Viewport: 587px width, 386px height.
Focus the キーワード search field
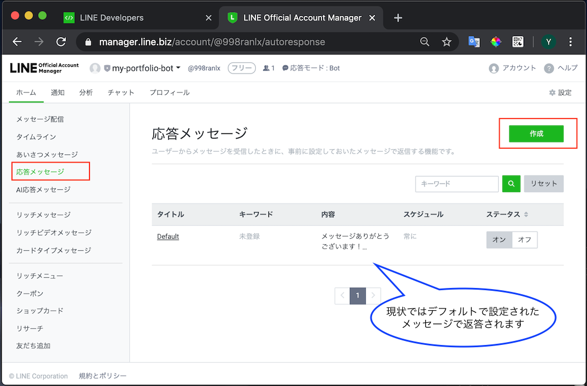456,184
